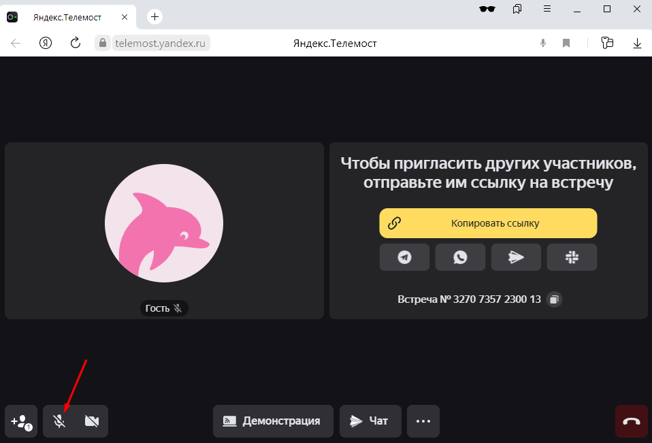
Task: Reload the current page
Action: pyautogui.click(x=76, y=43)
